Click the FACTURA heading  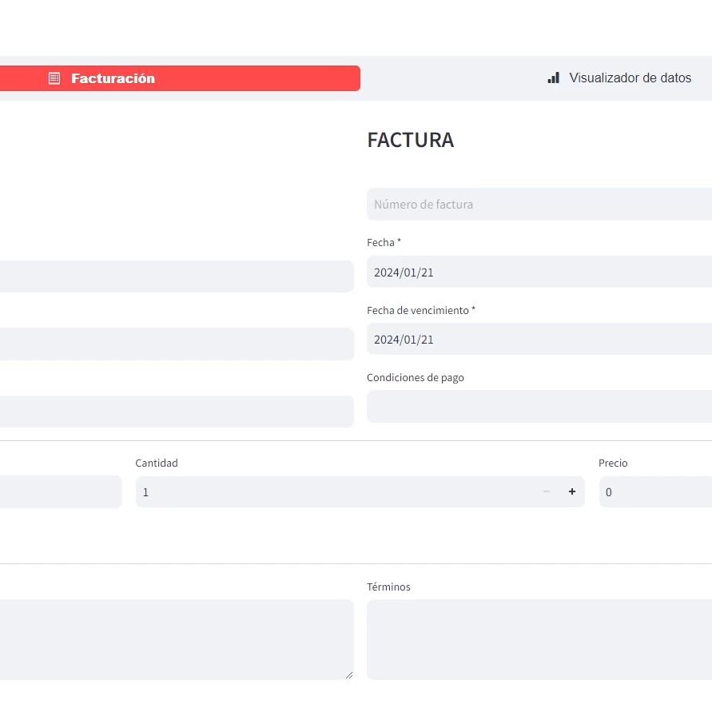coord(411,140)
